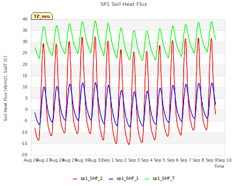This screenshot has height=186, width=248.
Task: Click the Sep 3 x-axis date label
Action: click(x=134, y=160)
